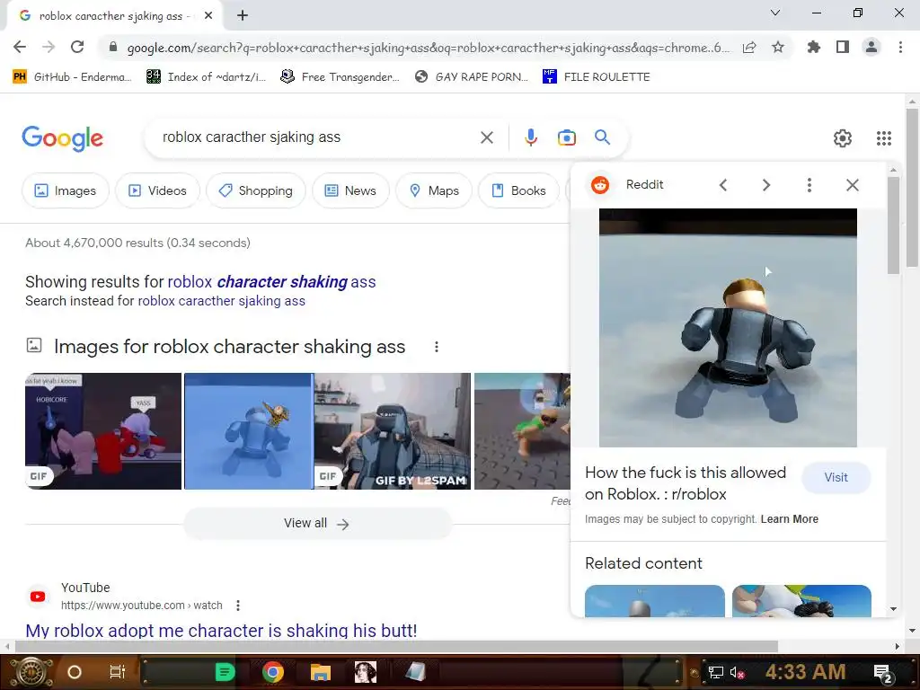
Task: Open the Reddit source icon in preview
Action: [599, 185]
